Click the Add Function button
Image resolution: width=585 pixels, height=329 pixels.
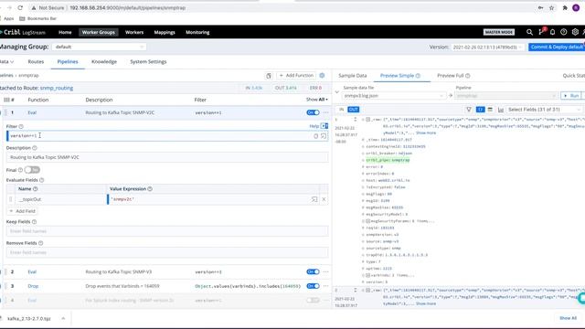click(x=296, y=76)
